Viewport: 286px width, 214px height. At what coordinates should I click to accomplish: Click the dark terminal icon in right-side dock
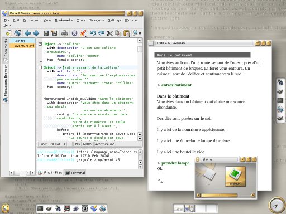pyautogui.click(x=280, y=100)
